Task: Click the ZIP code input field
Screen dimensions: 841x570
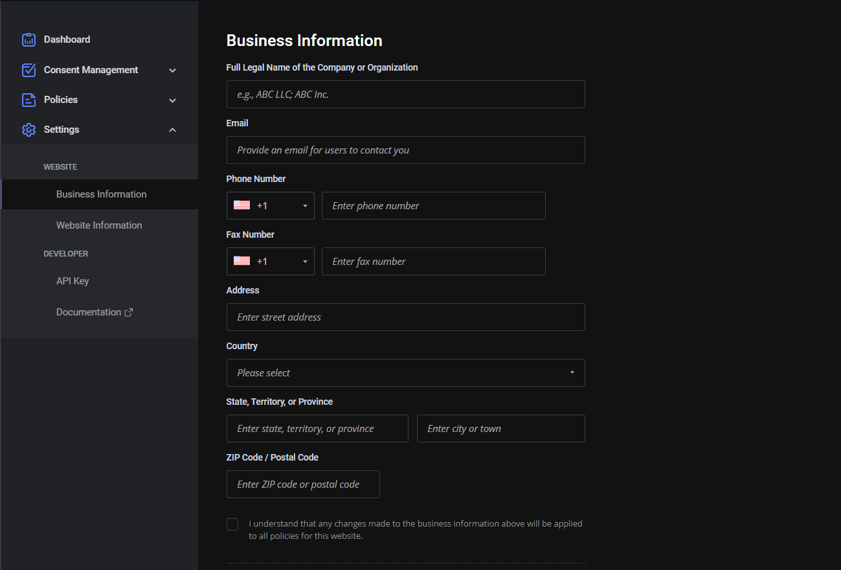Action: click(x=303, y=484)
